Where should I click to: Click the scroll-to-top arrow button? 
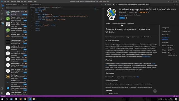point(155,91)
